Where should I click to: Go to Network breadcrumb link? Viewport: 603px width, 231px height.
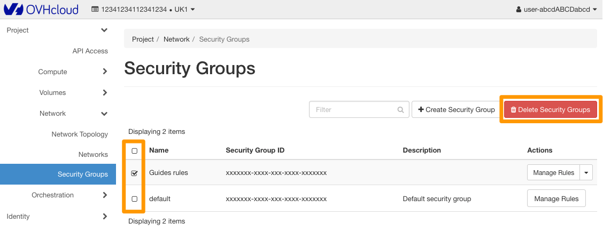point(176,39)
